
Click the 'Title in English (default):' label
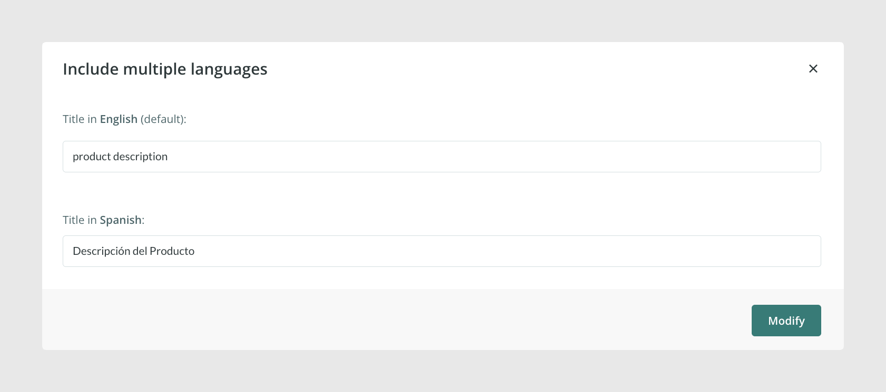click(124, 119)
